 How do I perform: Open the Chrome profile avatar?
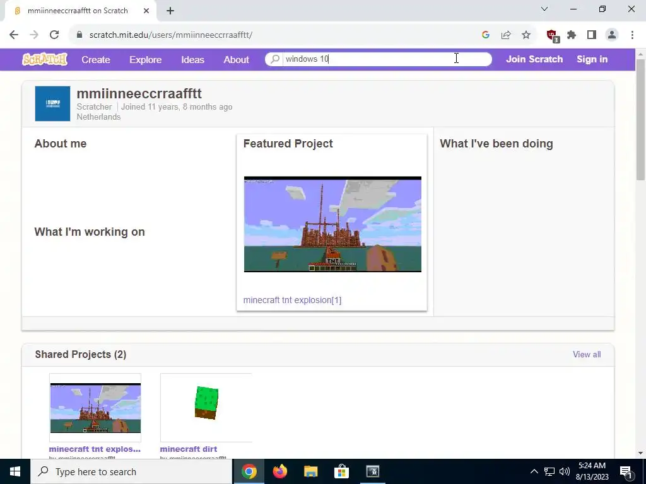coord(612,35)
